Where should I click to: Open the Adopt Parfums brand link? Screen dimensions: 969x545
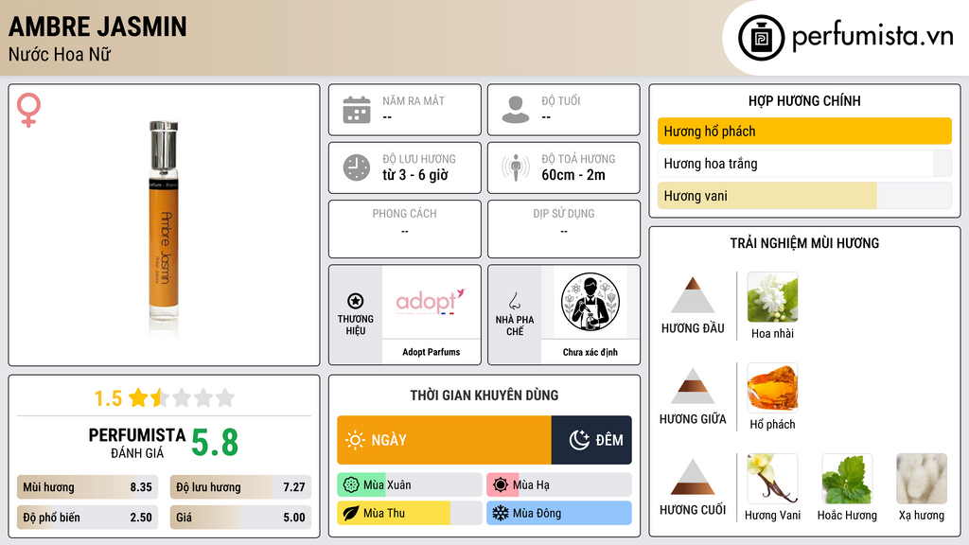coord(432,352)
